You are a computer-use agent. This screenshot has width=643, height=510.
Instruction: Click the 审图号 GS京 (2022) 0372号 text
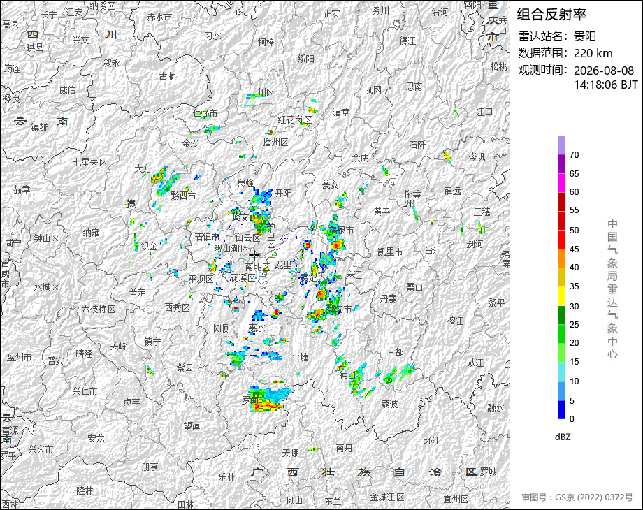coord(577,497)
